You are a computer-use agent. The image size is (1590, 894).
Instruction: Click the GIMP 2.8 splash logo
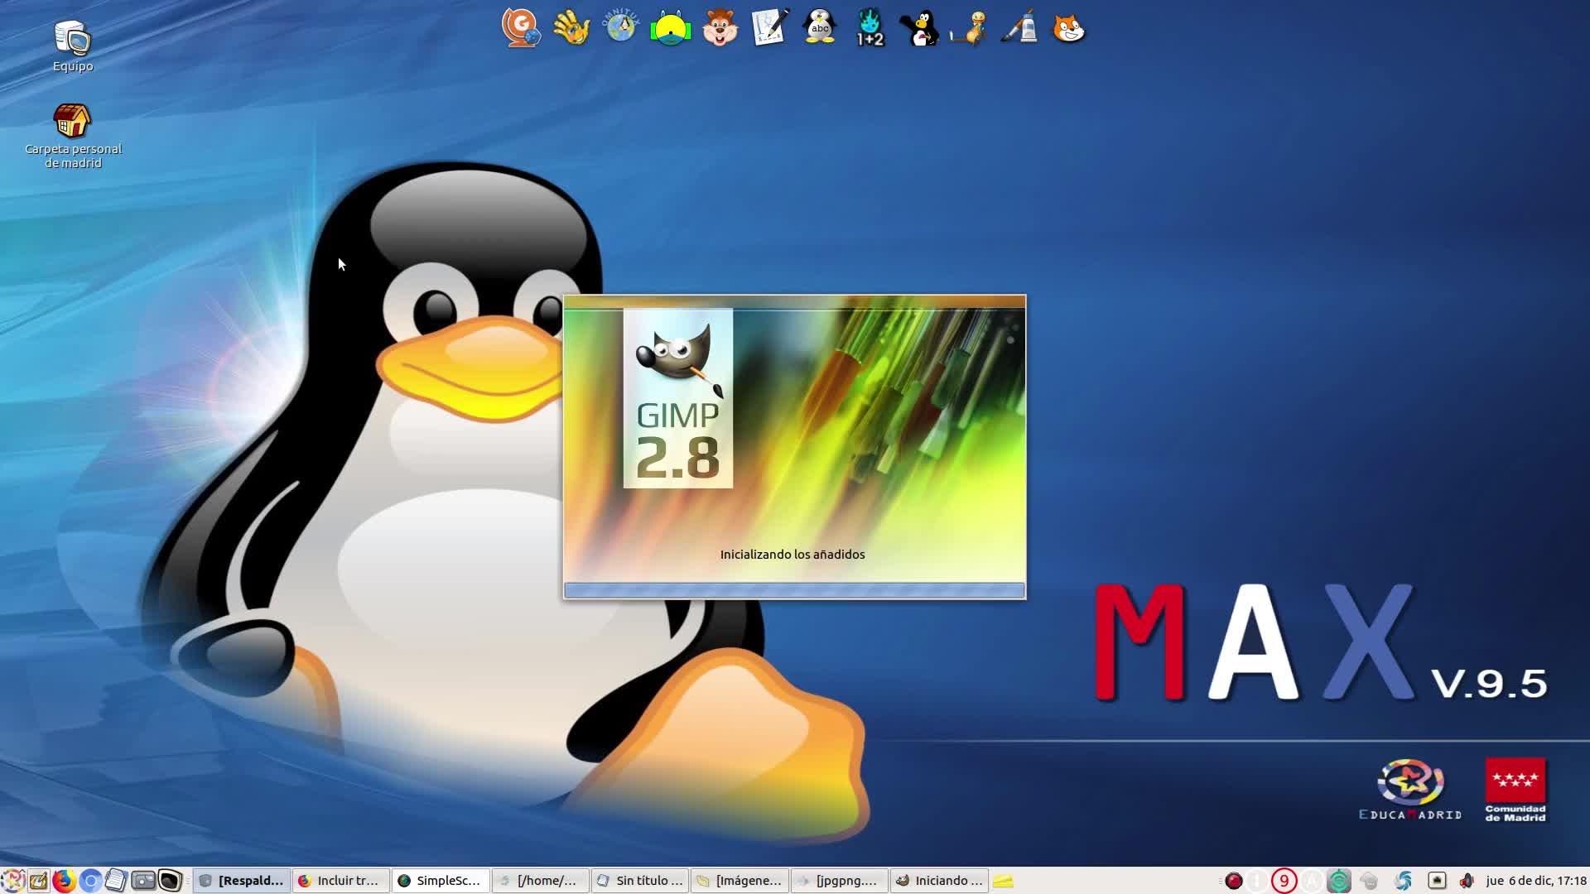click(678, 398)
